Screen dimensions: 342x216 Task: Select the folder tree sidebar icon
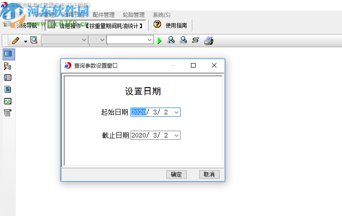[8, 66]
